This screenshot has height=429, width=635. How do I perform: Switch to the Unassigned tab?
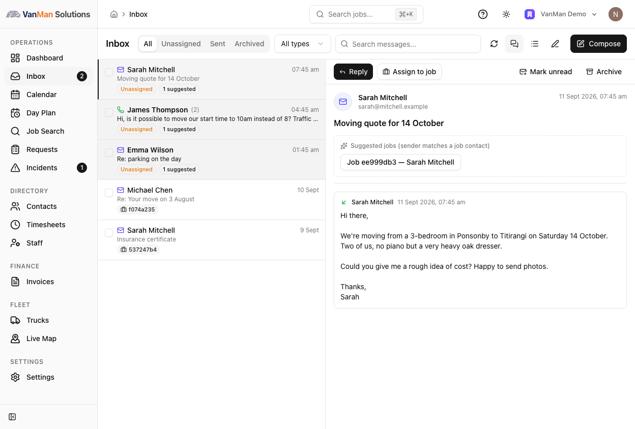[181, 44]
